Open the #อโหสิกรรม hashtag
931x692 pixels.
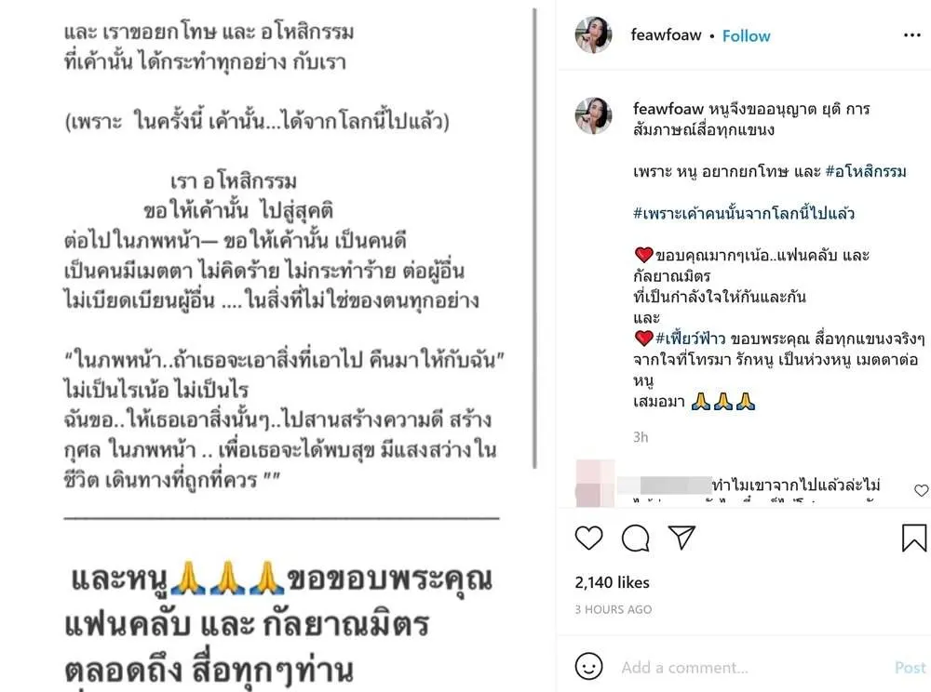pos(866,171)
